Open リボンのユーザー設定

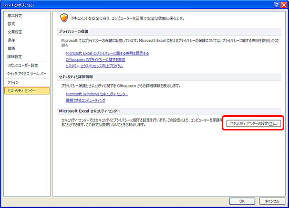click(23, 65)
